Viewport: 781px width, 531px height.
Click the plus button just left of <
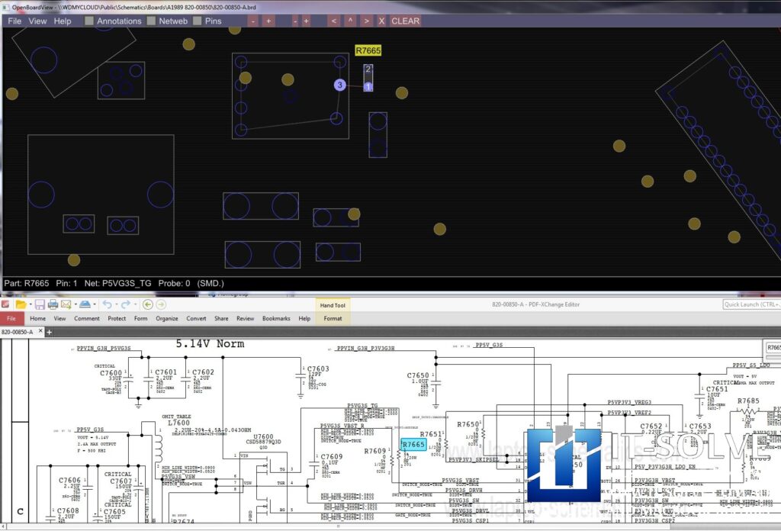pos(306,21)
